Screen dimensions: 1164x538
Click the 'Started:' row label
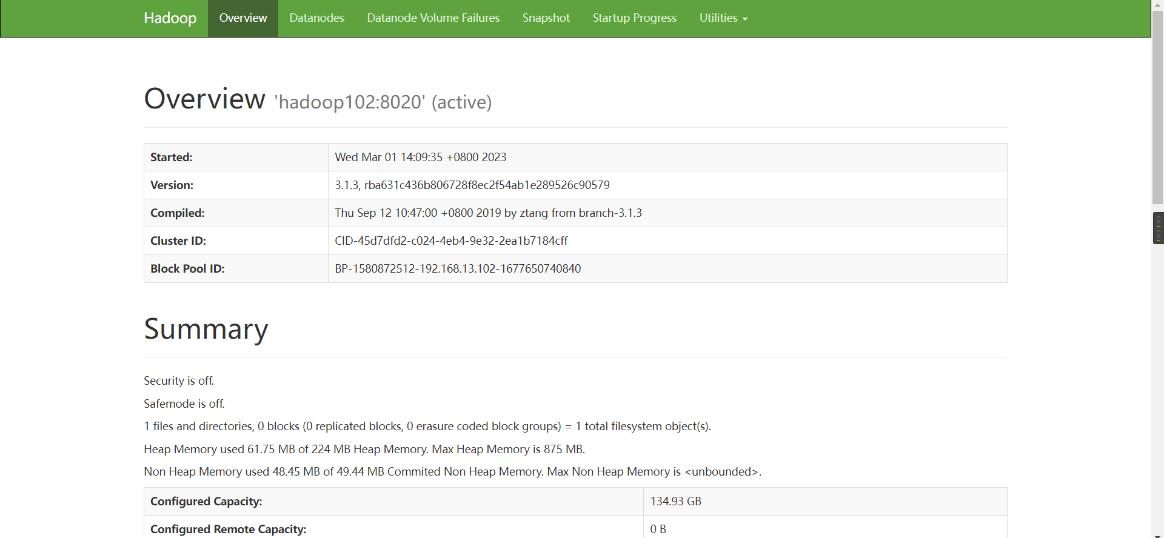172,158
